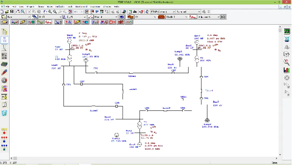Click the horizontal scrollbar left arrow
This screenshot has height=167, width=293.
click(x=11, y=159)
